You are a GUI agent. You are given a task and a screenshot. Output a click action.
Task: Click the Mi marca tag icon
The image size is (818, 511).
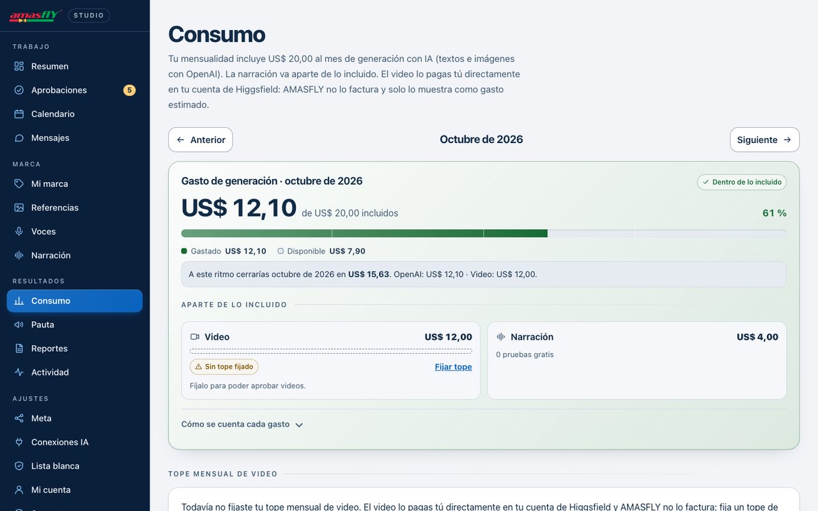point(19,184)
